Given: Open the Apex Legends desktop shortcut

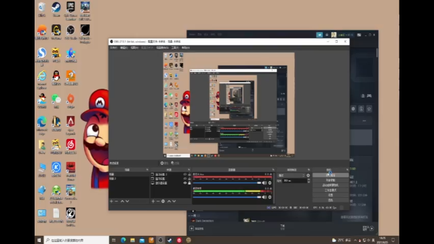Looking at the screenshot, I should pyautogui.click(x=71, y=125).
